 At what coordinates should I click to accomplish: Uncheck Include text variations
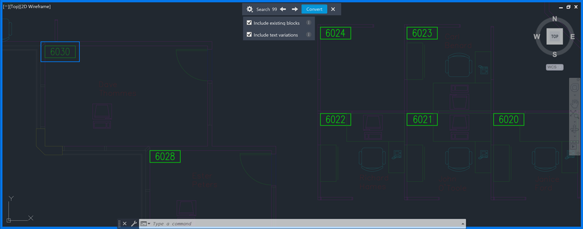click(x=249, y=34)
